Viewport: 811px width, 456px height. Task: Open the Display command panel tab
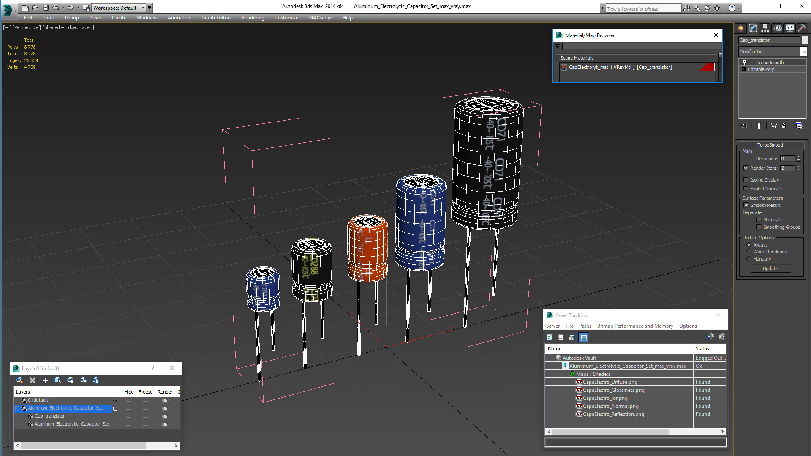point(790,28)
